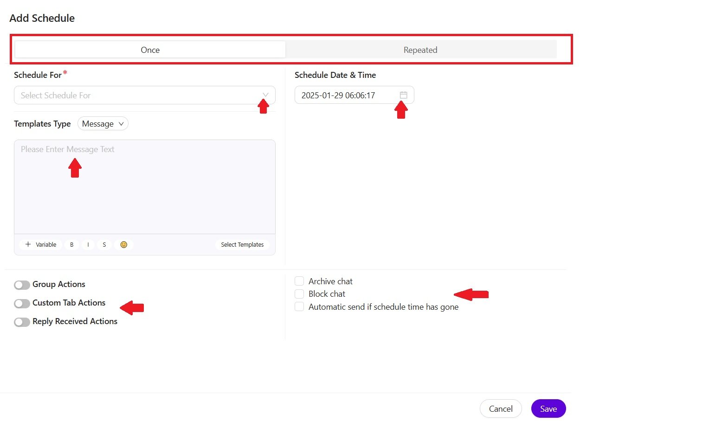Check Automatic send if schedule time gone

tap(299, 307)
